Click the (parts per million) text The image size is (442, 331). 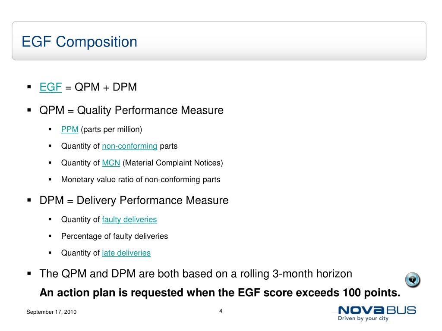click(111, 129)
